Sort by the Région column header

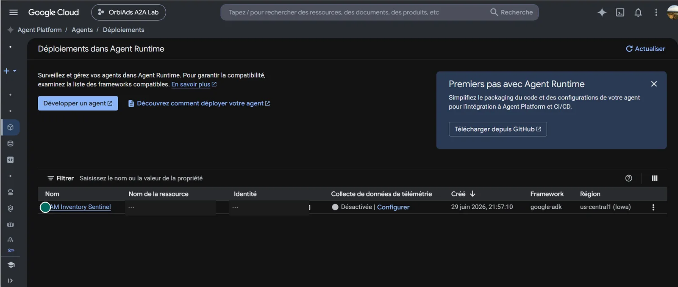pyautogui.click(x=590, y=194)
